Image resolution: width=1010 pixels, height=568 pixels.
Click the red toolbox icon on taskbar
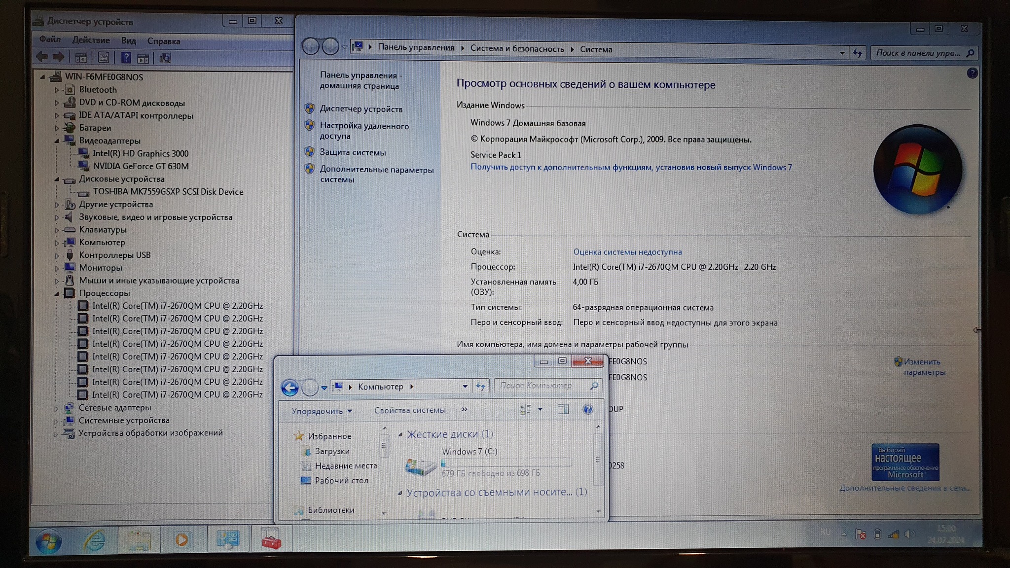pos(271,540)
